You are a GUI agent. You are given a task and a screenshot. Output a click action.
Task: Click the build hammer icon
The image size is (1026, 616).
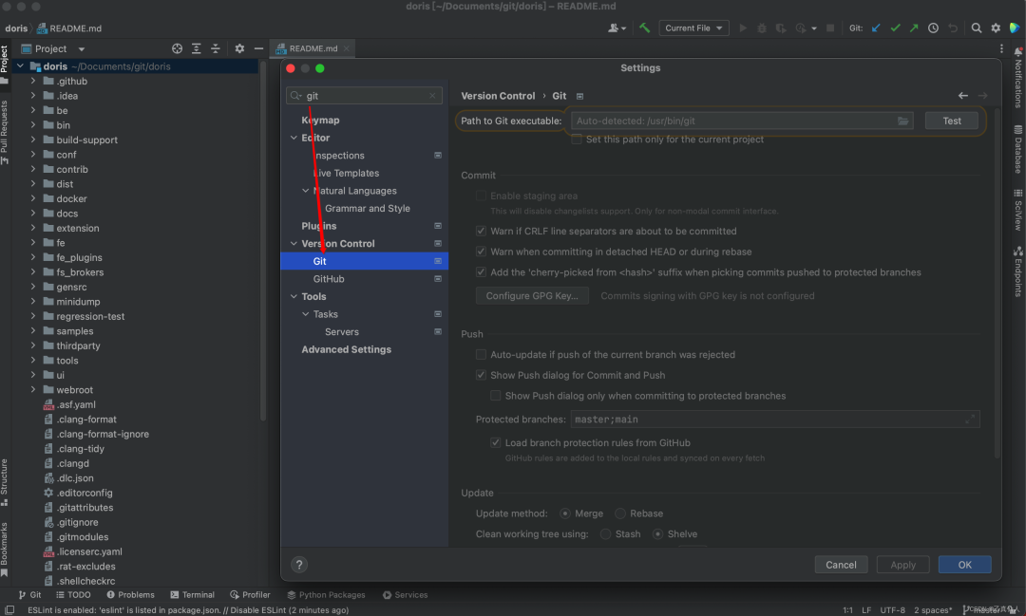tap(645, 28)
